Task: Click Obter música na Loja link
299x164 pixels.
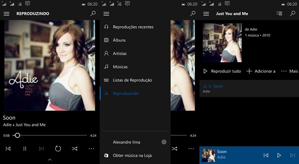Action: coord(132,155)
